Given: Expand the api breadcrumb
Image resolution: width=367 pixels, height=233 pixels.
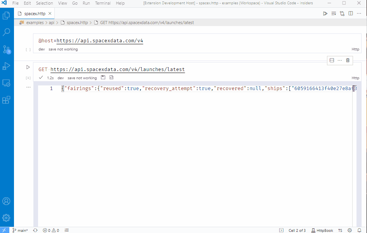Looking at the screenshot, I should [x=52, y=23].
